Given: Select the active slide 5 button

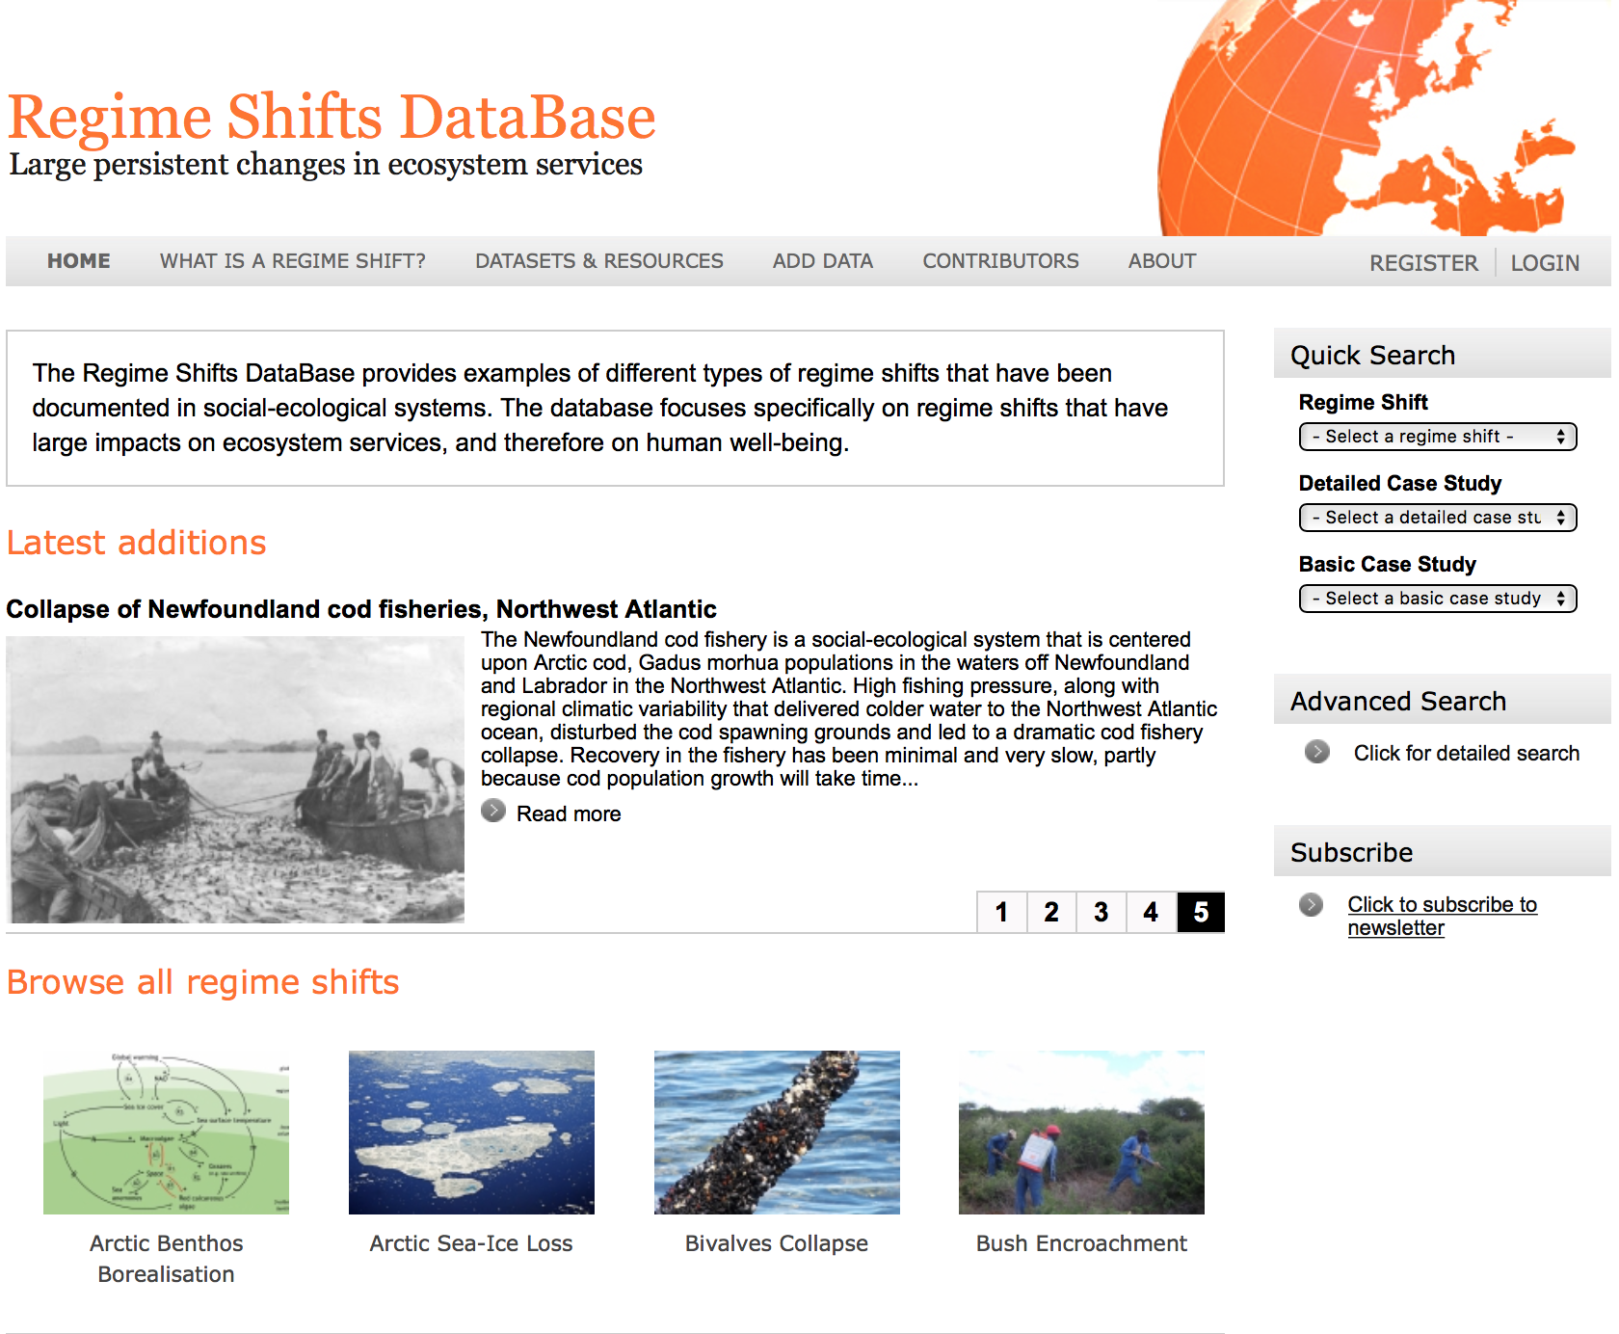Looking at the screenshot, I should click(1201, 912).
